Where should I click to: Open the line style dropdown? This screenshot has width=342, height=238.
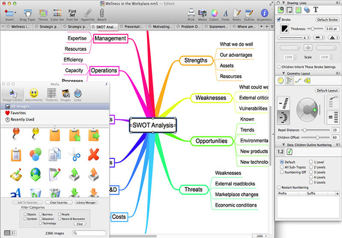click(293, 38)
